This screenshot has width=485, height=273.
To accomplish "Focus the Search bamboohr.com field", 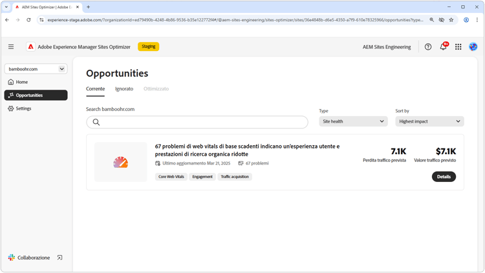I will pos(197,122).
